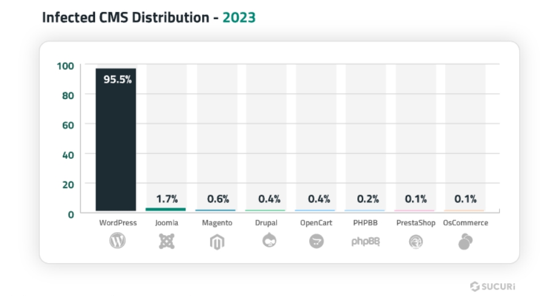The height and width of the screenshot is (296, 556).
Task: Click the phpBB logo icon
Action: tap(365, 242)
